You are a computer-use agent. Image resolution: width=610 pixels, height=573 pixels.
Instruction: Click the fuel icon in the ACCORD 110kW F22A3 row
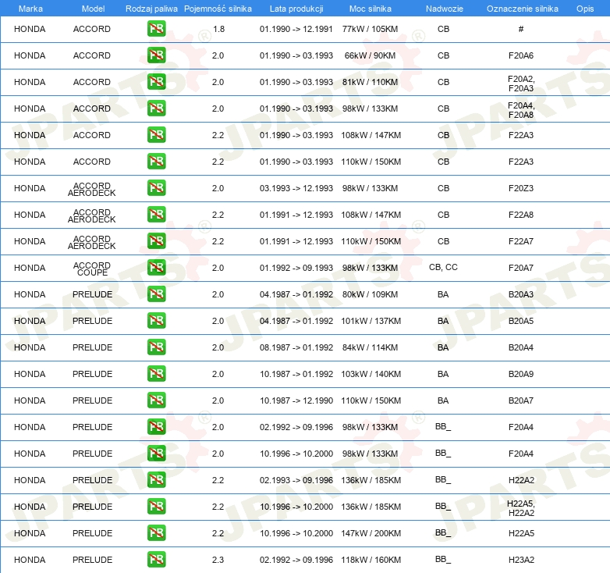156,161
